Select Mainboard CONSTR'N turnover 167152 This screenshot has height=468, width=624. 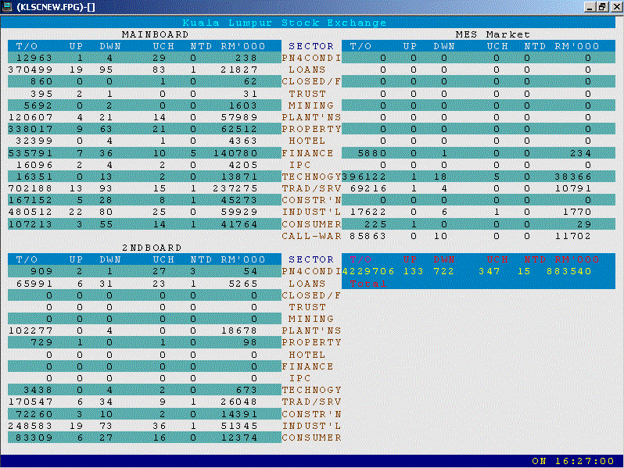[x=30, y=200]
